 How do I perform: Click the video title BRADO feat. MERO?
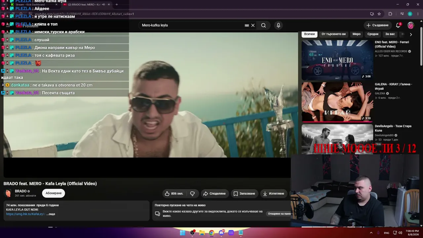point(50,184)
